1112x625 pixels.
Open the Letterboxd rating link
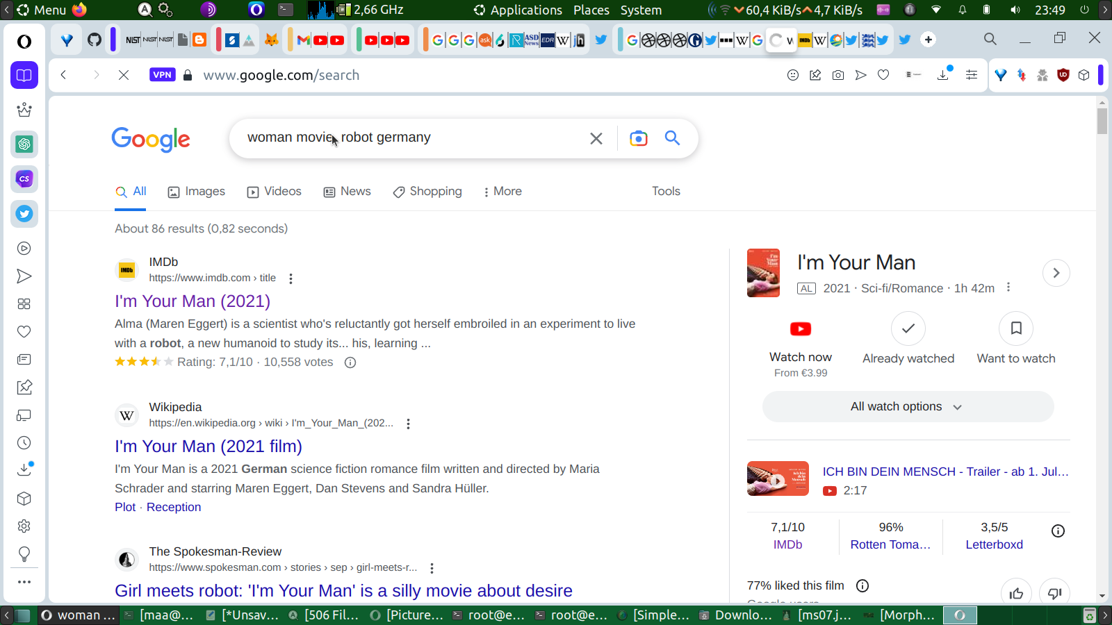[995, 544]
